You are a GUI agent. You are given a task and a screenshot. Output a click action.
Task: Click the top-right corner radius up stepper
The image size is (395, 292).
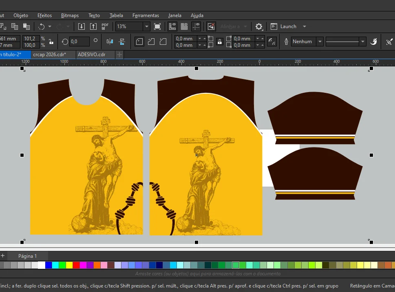pyautogui.click(x=263, y=39)
